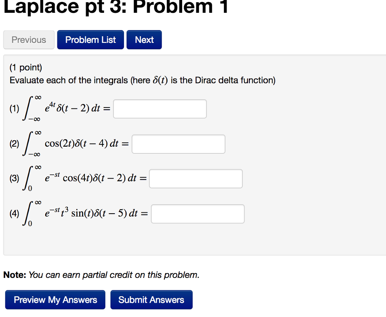Select the e^-st t^3 sin(t) answer field

(x=198, y=214)
